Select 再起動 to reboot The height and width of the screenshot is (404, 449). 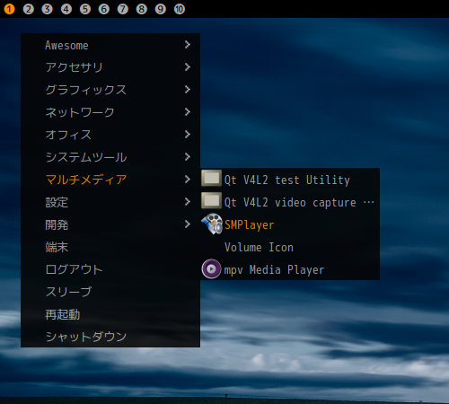110,314
